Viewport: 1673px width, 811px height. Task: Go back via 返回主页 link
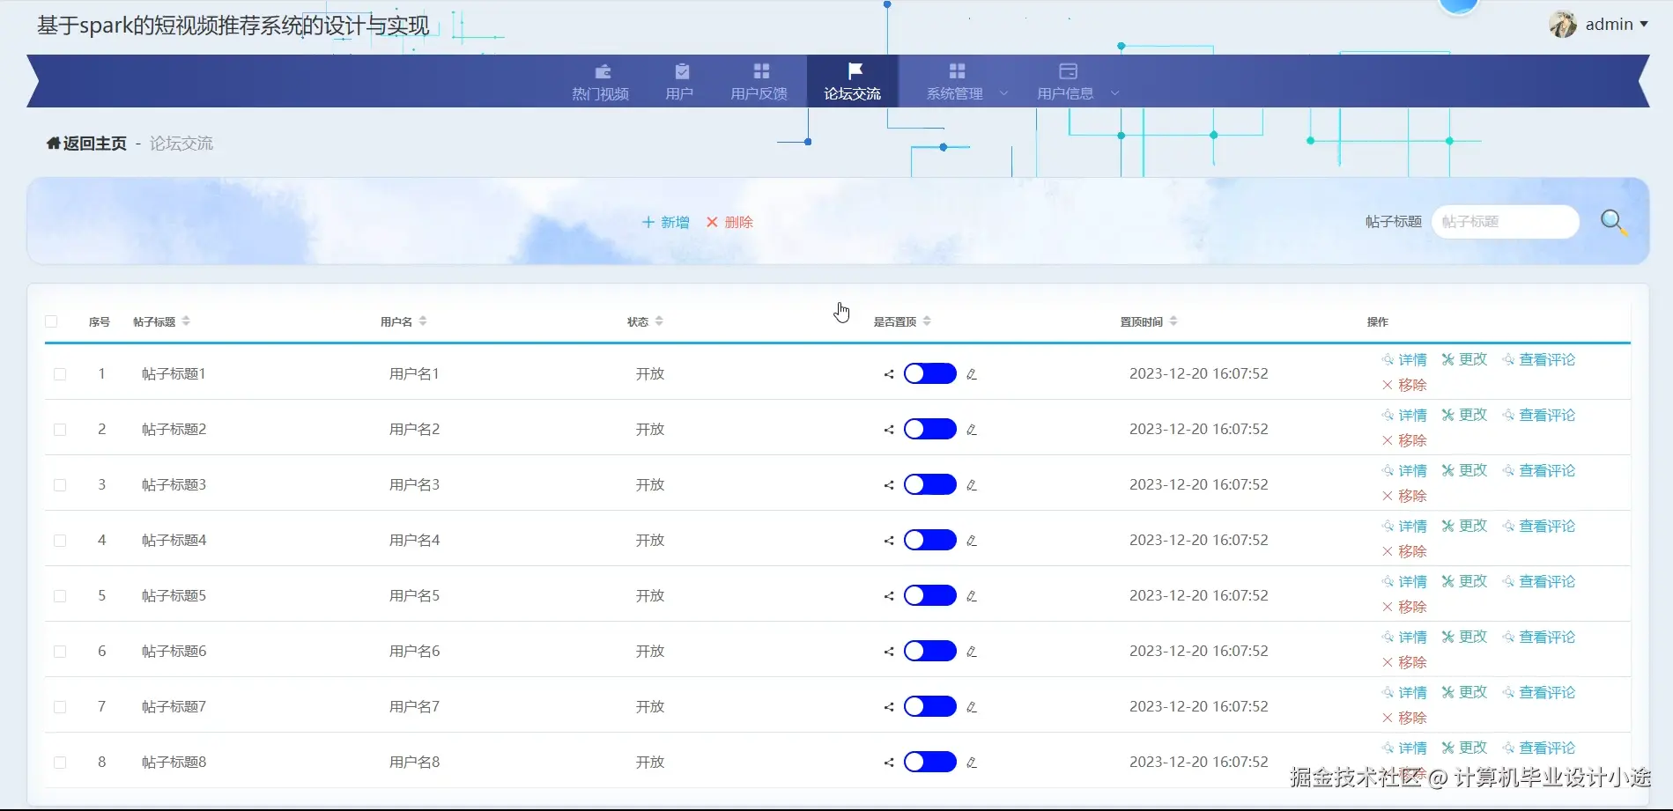pos(86,144)
